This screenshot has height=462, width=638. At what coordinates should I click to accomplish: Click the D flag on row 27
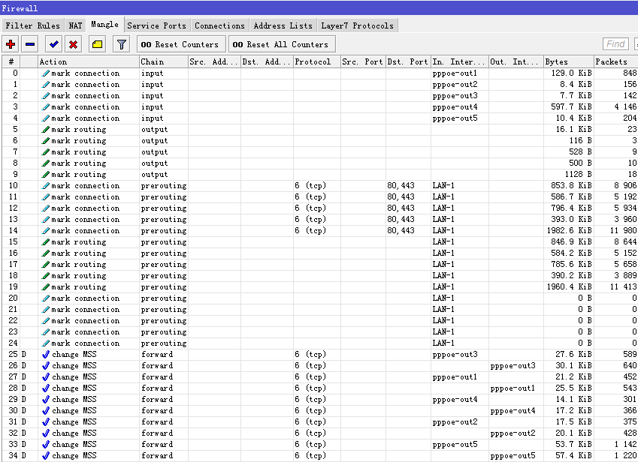click(23, 376)
